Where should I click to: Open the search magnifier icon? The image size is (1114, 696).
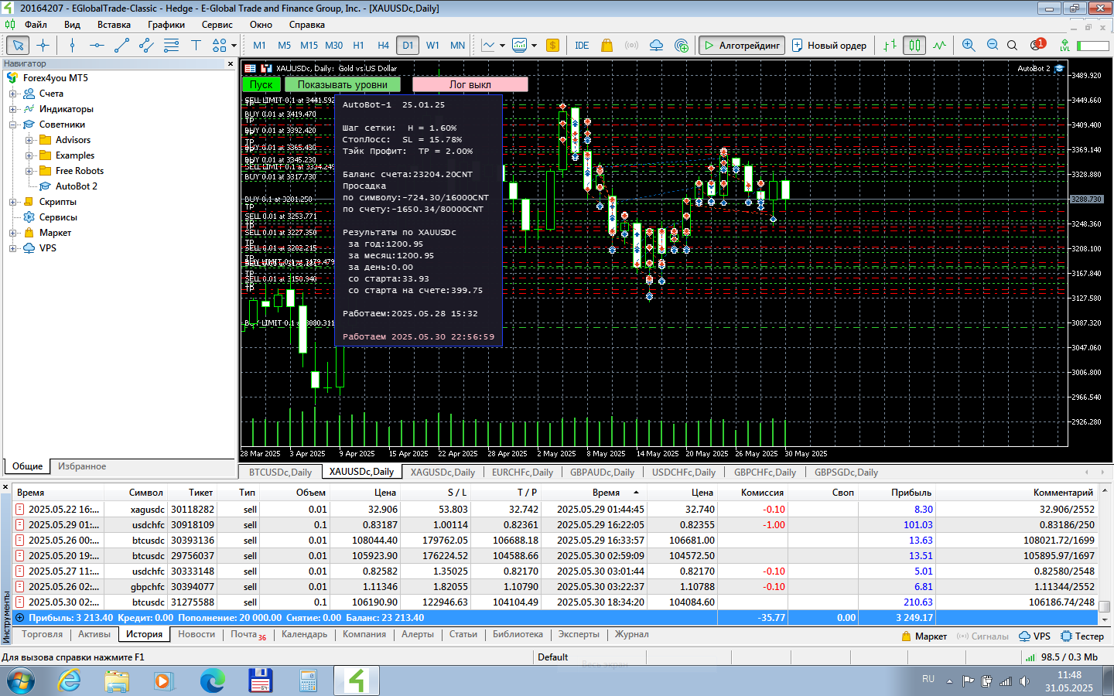(x=1012, y=46)
